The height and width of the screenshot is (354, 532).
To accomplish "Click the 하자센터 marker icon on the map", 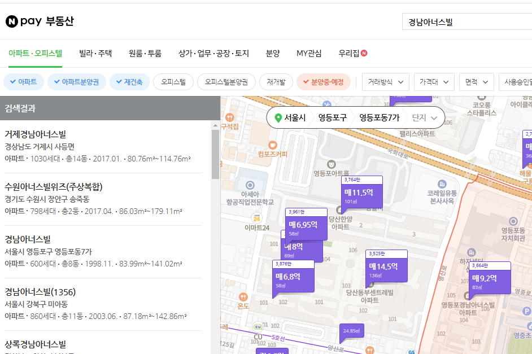I will click(x=471, y=252).
